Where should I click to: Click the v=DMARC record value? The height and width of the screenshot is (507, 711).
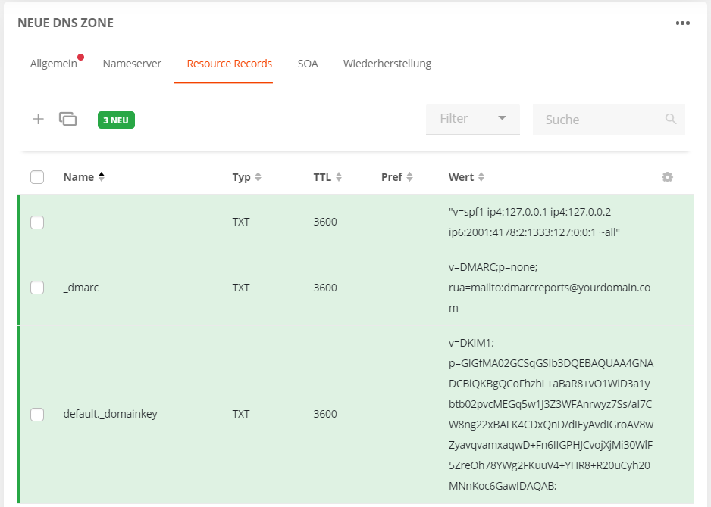550,288
